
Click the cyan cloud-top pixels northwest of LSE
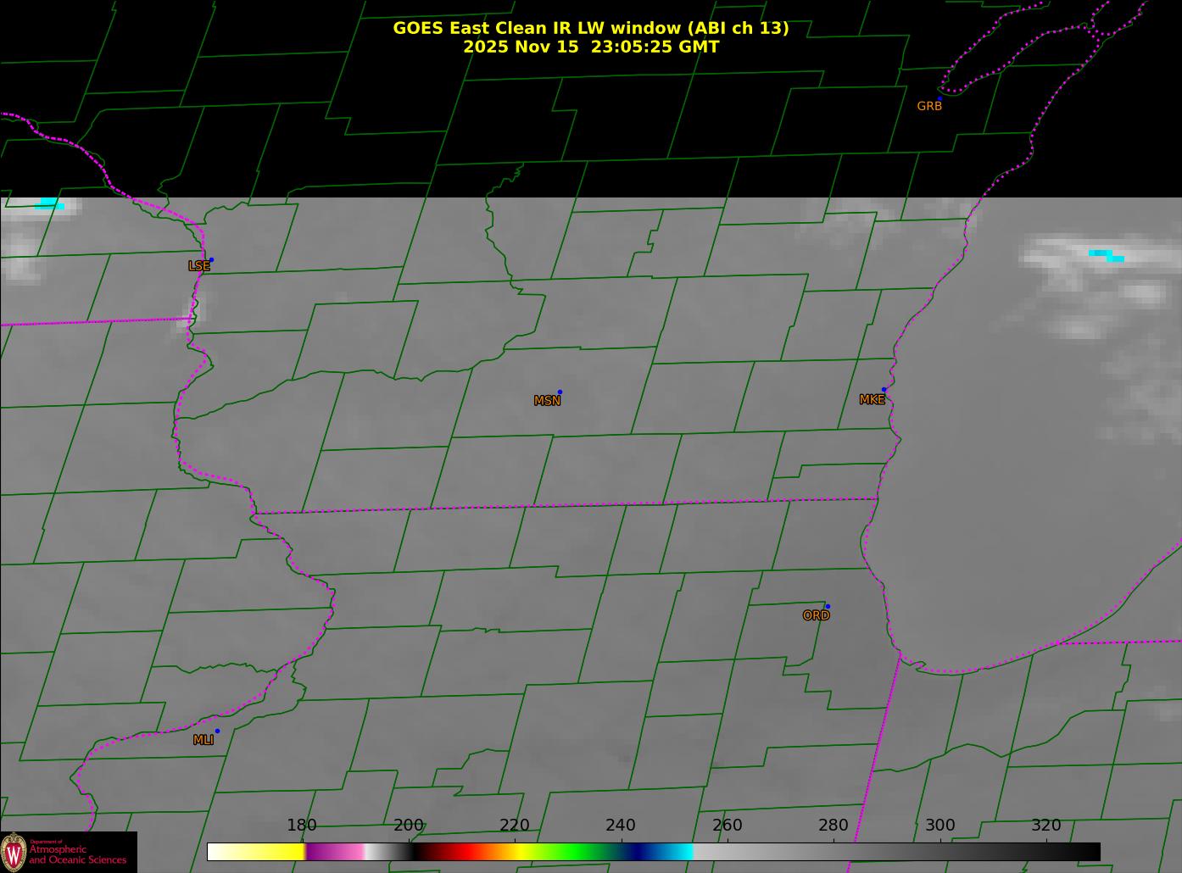pyautogui.click(x=50, y=203)
